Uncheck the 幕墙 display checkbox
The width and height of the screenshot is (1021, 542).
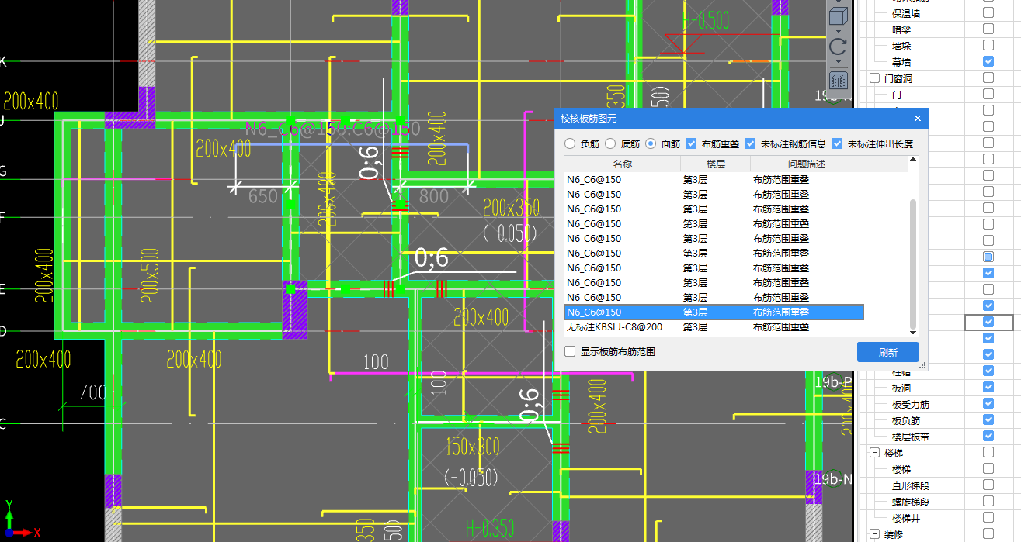point(988,61)
